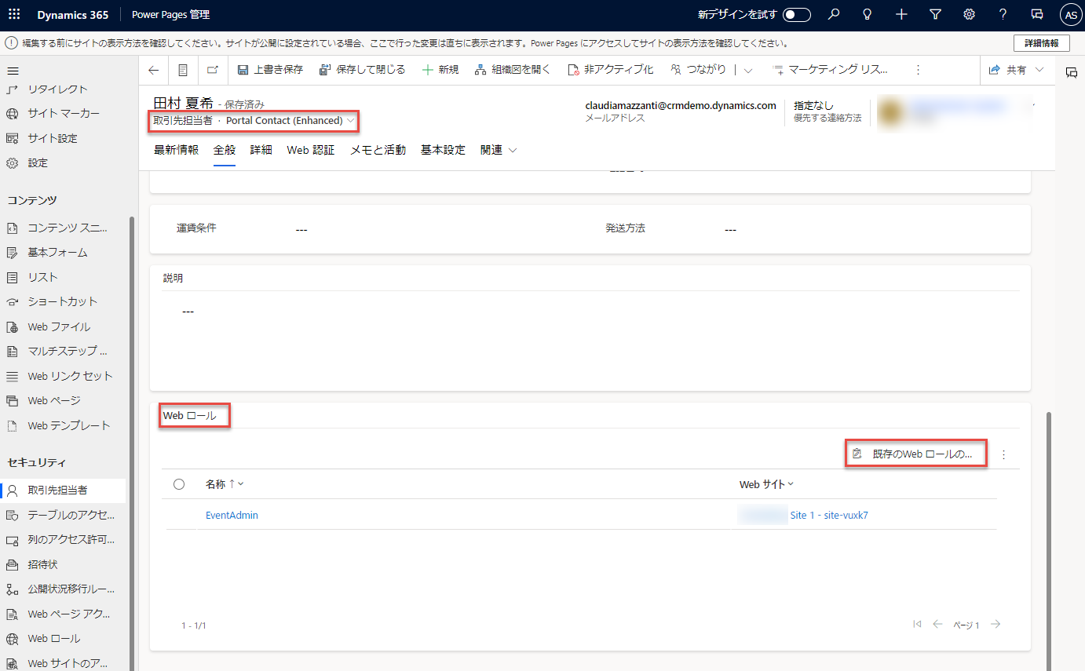The height and width of the screenshot is (671, 1085).
Task: Click the 新規 command
Action: click(x=440, y=70)
